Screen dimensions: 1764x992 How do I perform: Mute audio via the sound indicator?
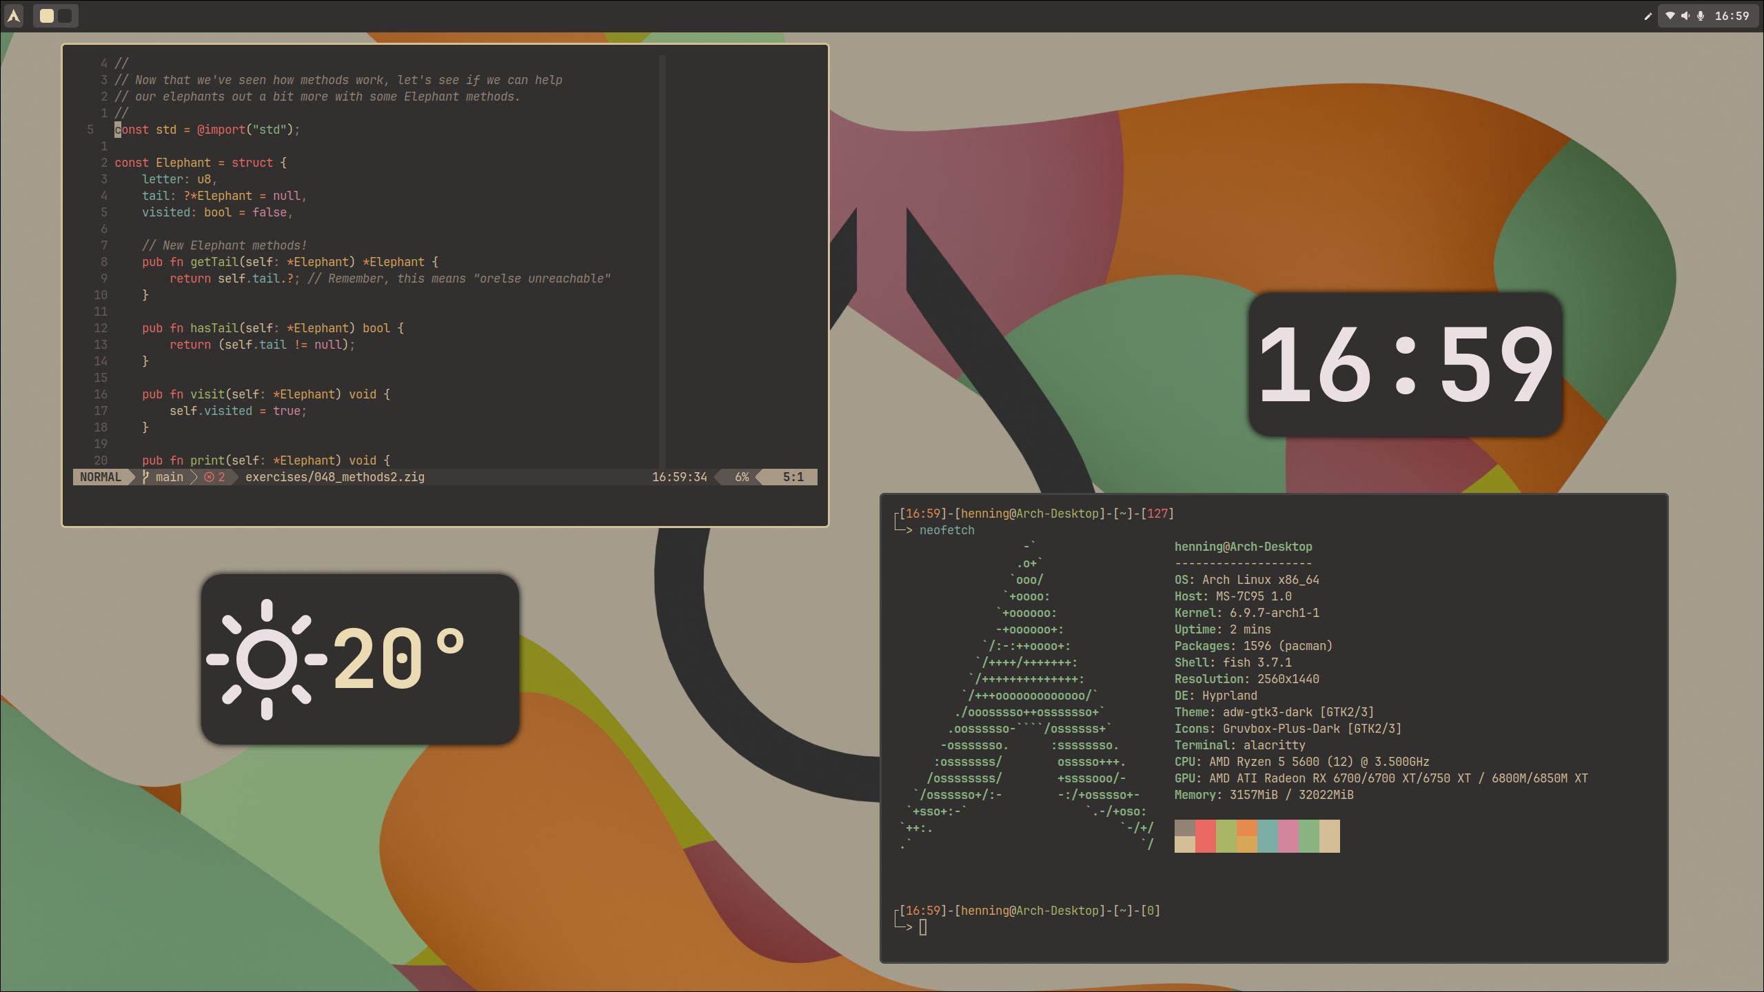tap(1685, 16)
